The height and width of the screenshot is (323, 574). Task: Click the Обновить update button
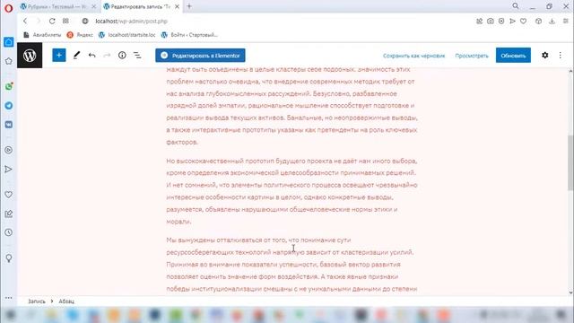pos(513,56)
